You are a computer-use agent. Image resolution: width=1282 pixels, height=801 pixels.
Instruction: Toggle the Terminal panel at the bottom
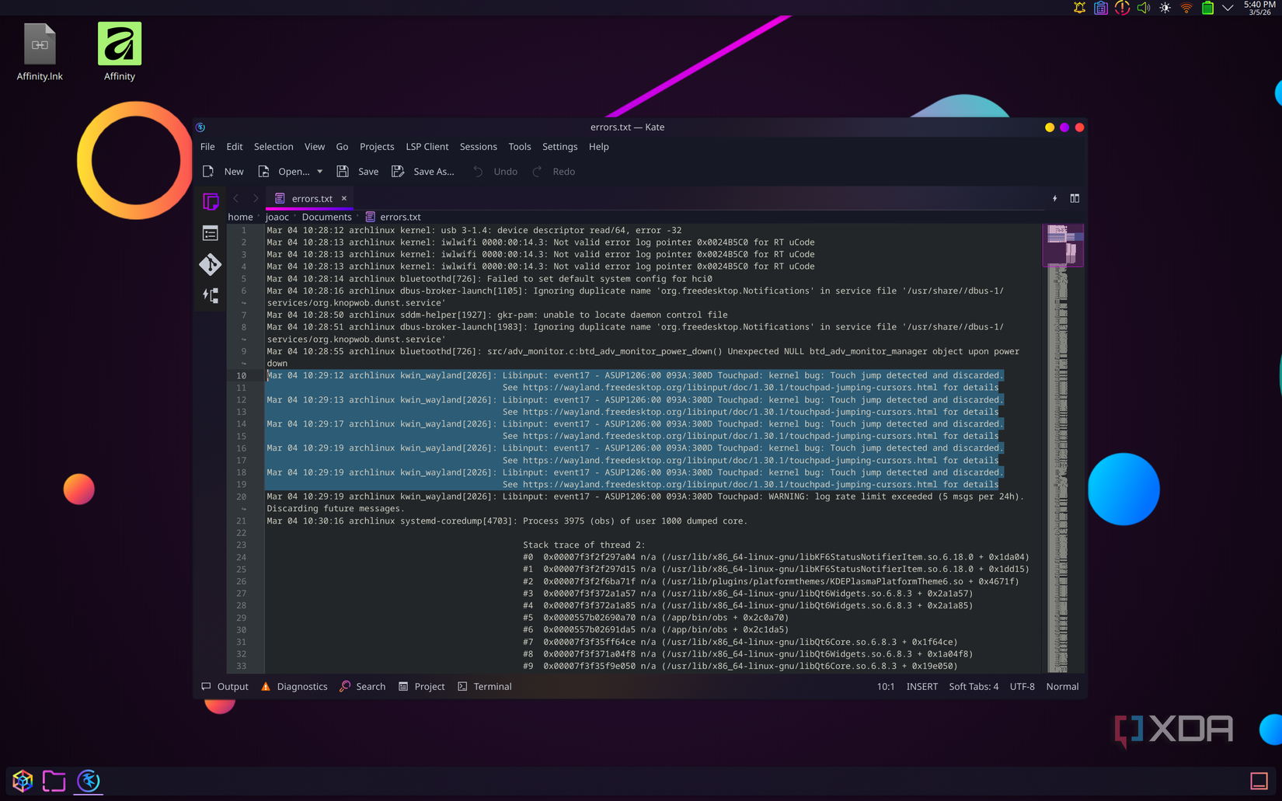[484, 686]
